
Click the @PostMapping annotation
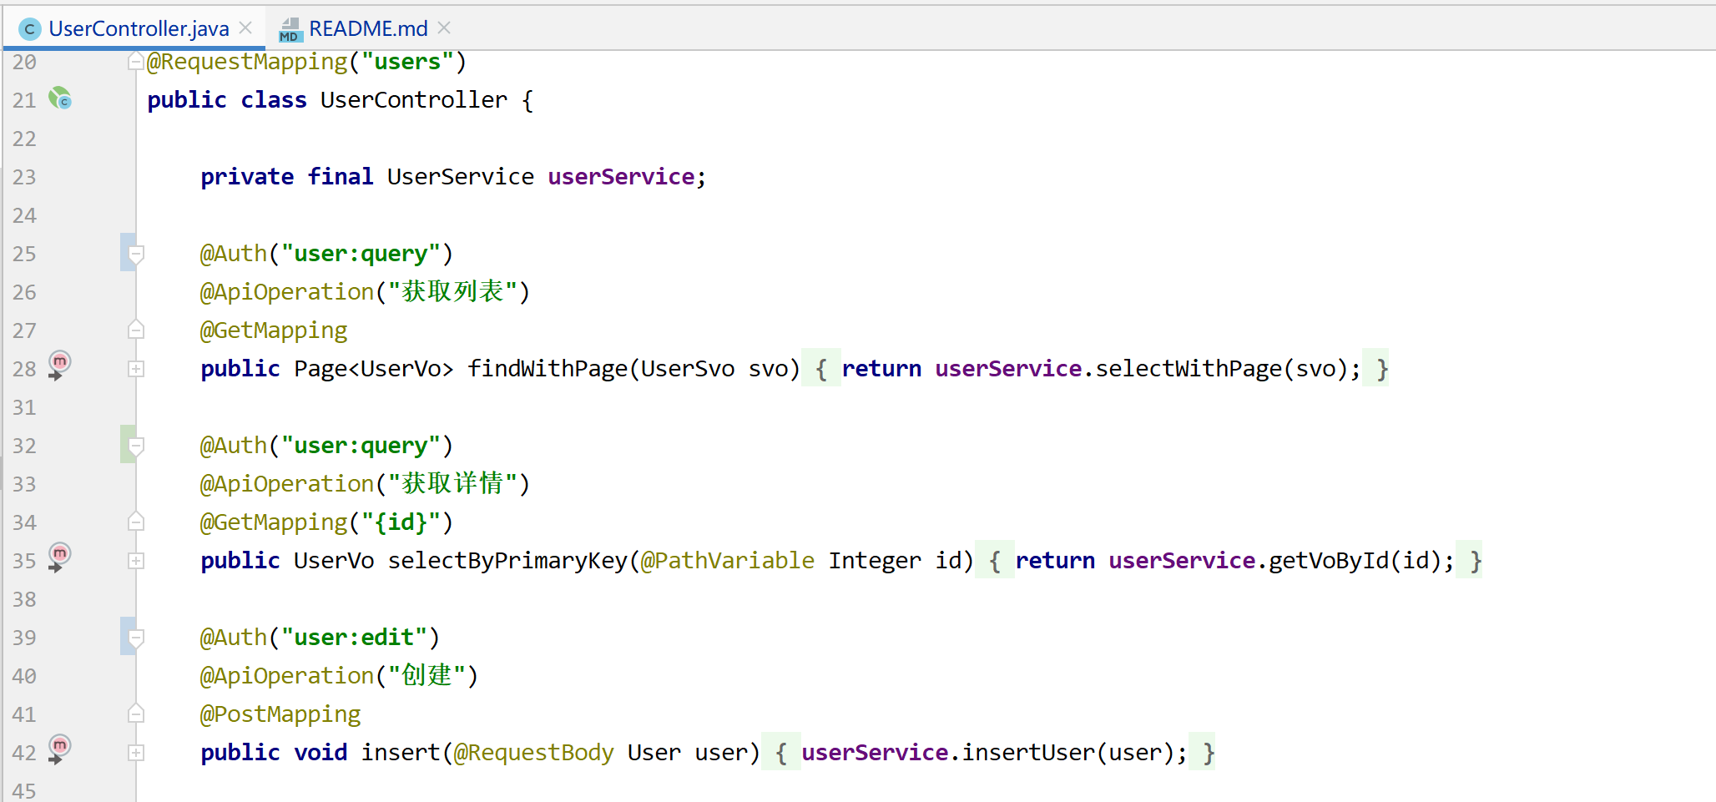coord(280,714)
